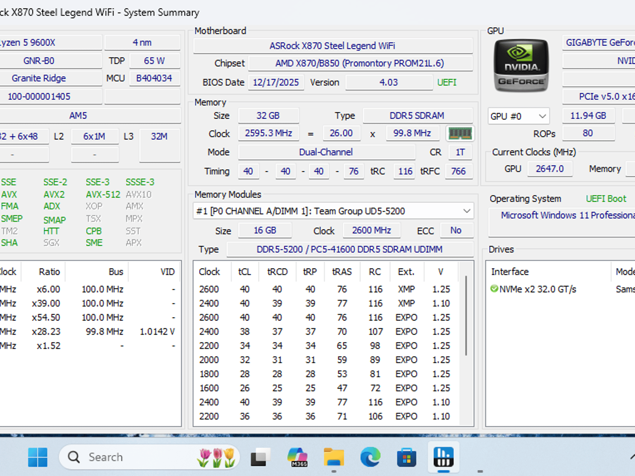Click the tCL column header
This screenshot has width=635, height=476.
click(244, 272)
